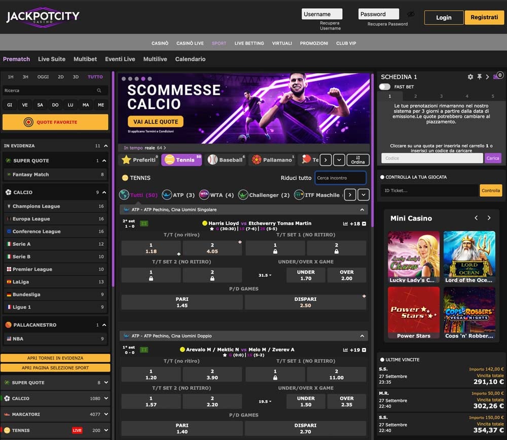
Task: Pin the Schedina betting slip
Action: pyautogui.click(x=479, y=77)
